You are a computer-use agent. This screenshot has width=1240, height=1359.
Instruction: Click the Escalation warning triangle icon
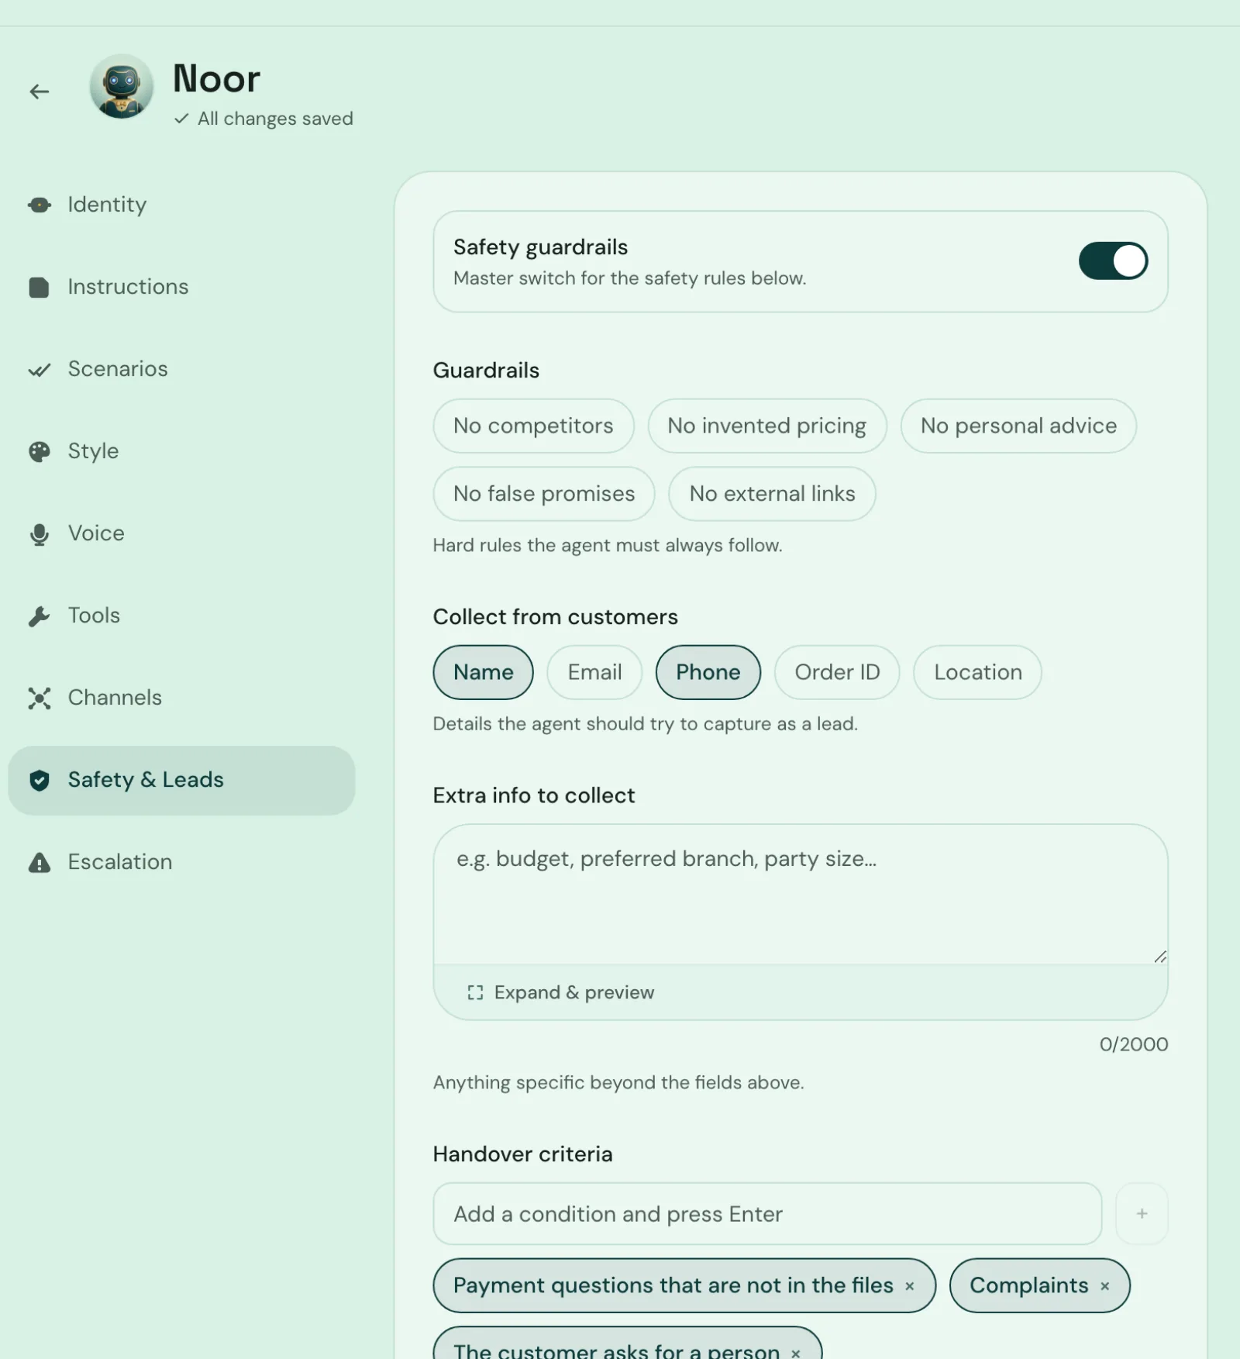40,863
